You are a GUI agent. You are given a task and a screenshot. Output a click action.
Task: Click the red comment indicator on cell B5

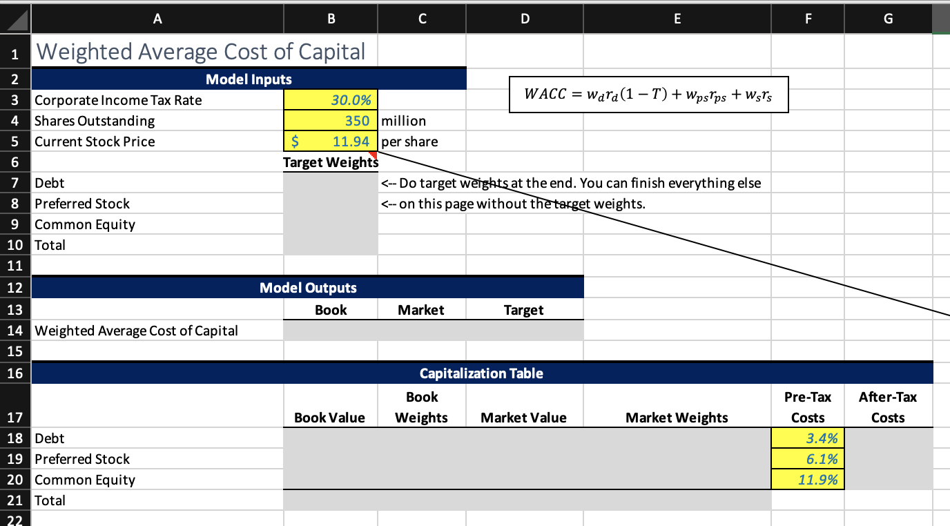[374, 155]
